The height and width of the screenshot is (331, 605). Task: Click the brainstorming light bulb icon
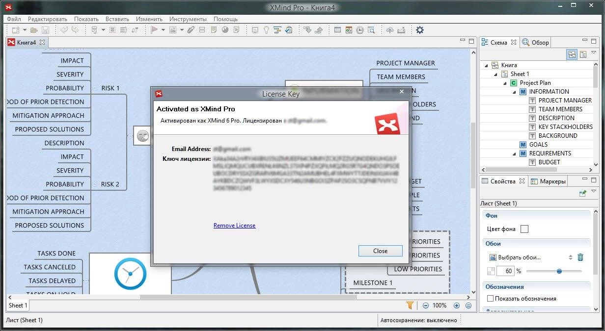point(266,30)
